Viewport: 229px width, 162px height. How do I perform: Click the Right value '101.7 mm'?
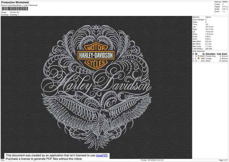pyautogui.click(x=210, y=29)
